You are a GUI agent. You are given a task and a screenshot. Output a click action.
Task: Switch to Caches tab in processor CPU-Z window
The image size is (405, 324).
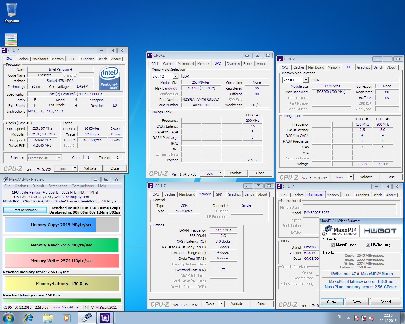pos(23,59)
